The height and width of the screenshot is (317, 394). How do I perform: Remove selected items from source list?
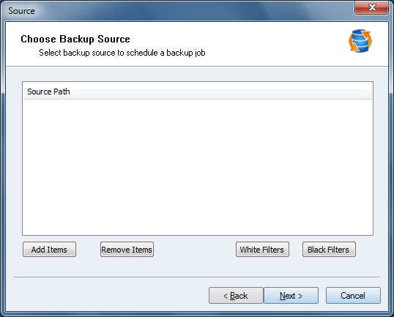(127, 250)
